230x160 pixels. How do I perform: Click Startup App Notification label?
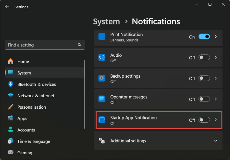[x=134, y=118]
